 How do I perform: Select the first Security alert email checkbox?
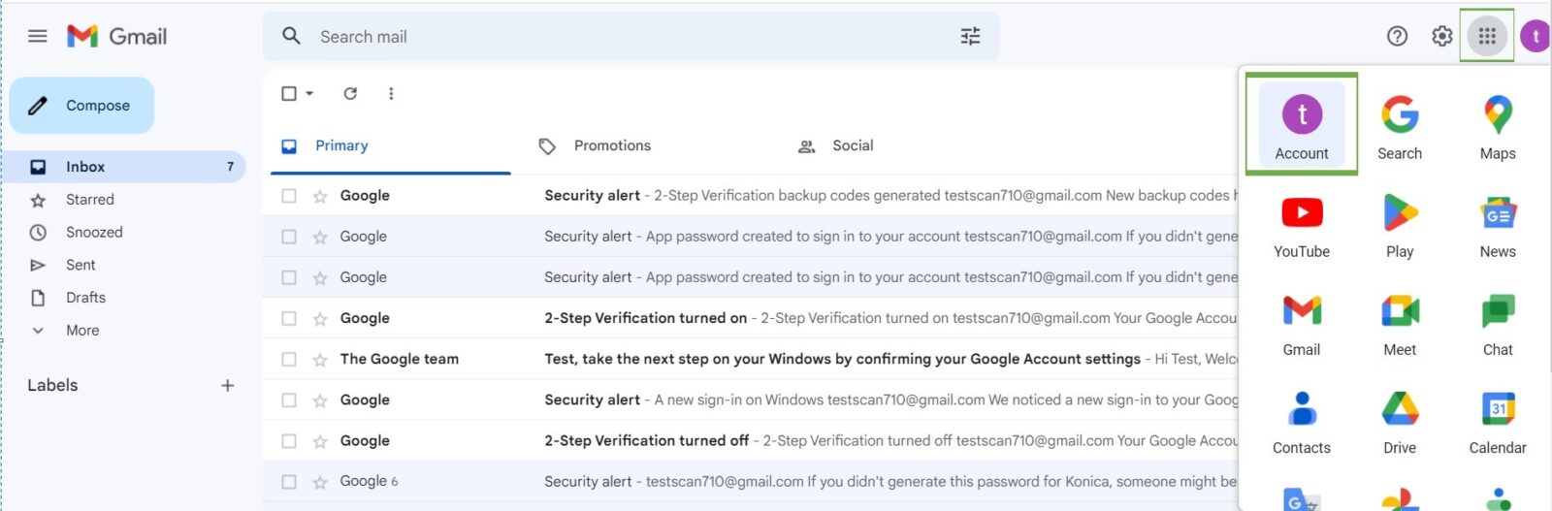[289, 196]
